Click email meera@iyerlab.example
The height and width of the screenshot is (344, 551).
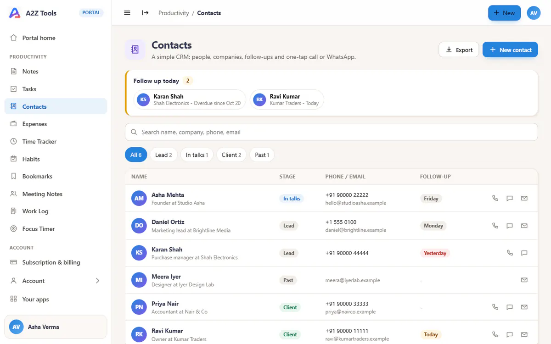click(353, 280)
